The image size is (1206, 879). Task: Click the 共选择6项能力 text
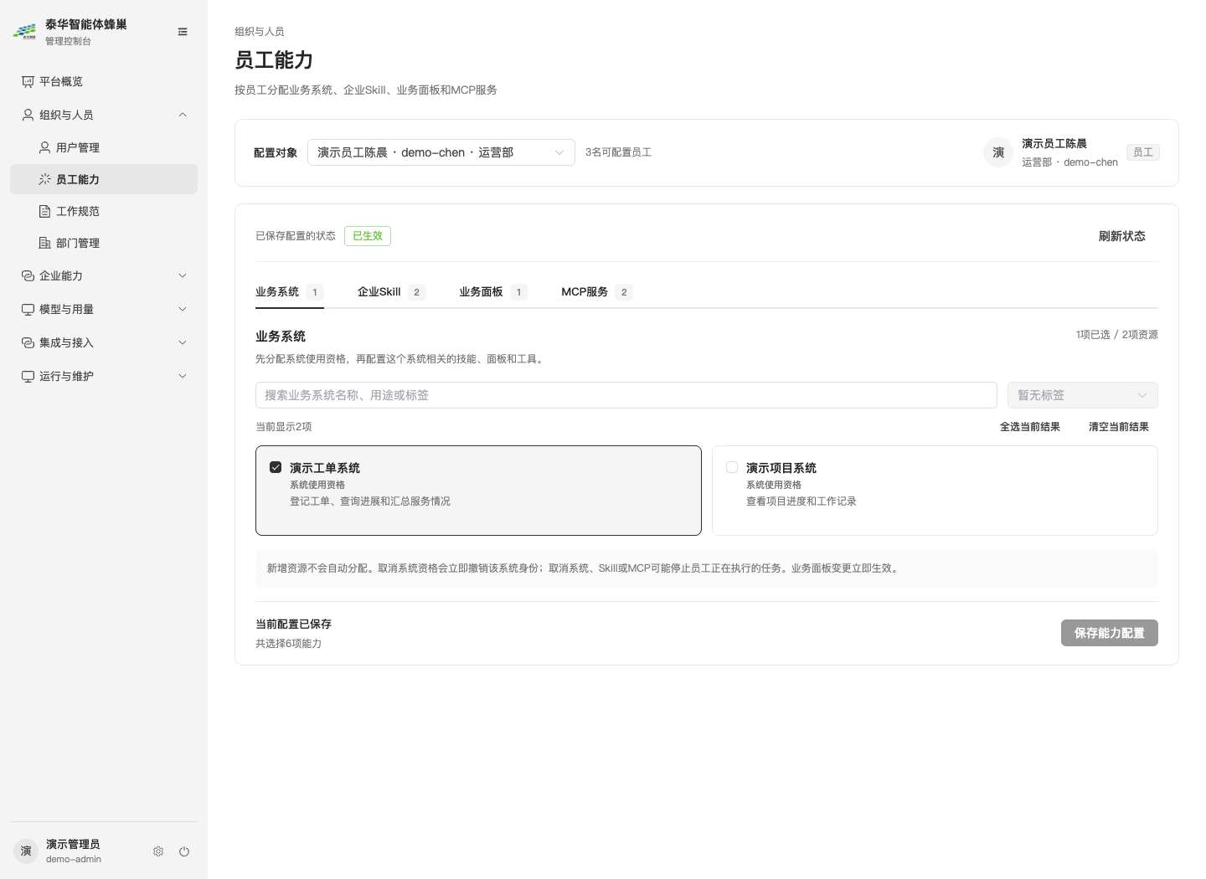pos(289,644)
